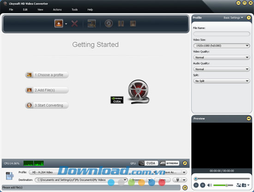Click the preview Play button
The image size is (254, 192).
click(x=196, y=185)
